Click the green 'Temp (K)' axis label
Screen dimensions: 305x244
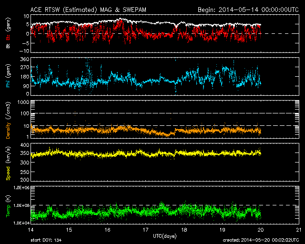[x=8, y=206]
